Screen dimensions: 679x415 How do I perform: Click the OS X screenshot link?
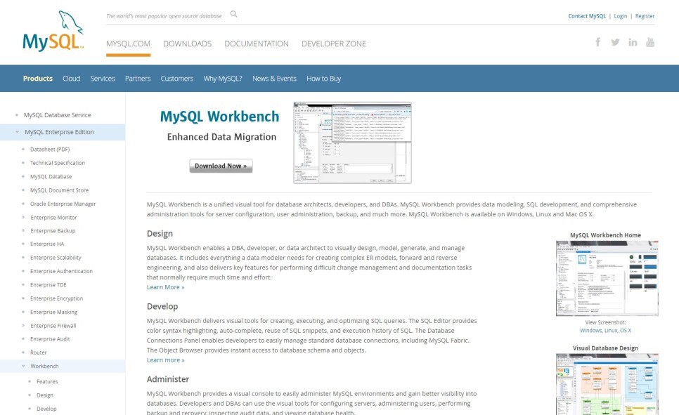tap(626, 330)
